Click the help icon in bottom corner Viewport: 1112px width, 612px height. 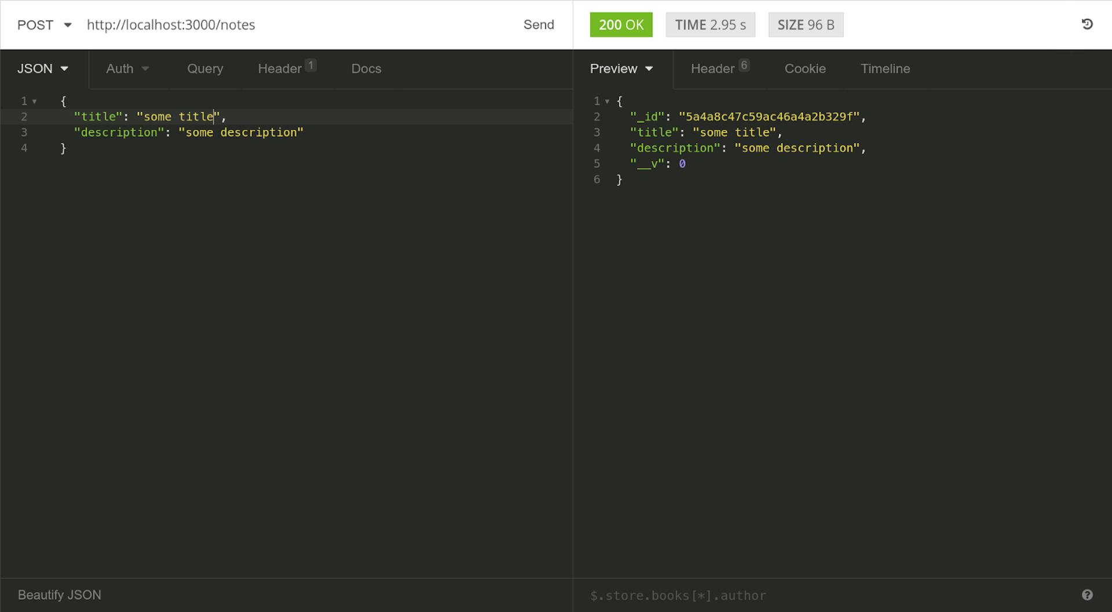(1088, 595)
